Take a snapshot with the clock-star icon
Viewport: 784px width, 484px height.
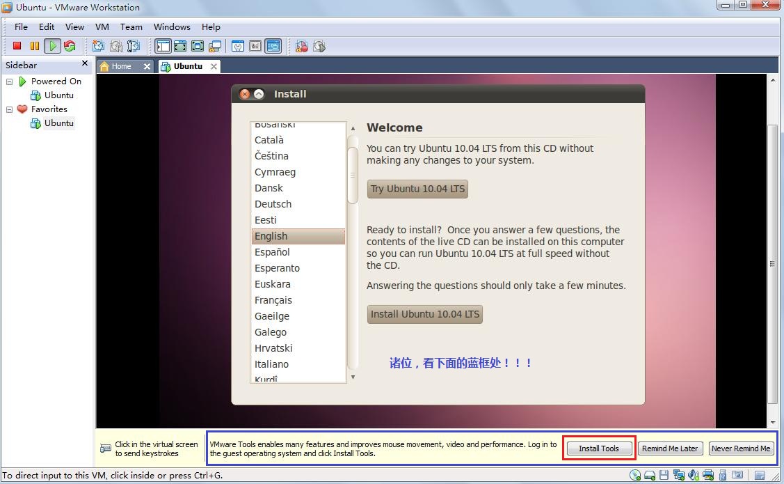tap(99, 46)
